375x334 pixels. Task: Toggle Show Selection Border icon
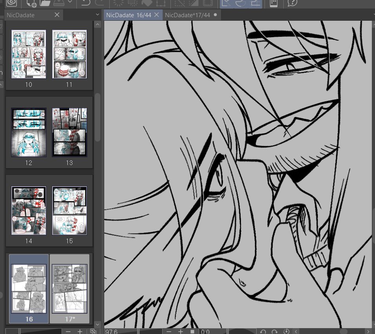click(x=208, y=3)
